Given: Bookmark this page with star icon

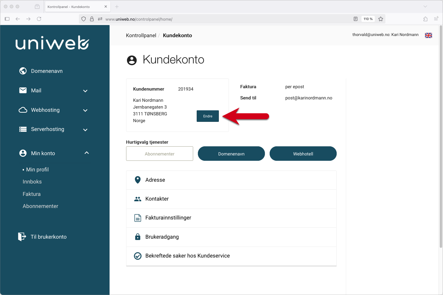Looking at the screenshot, I should coord(381,19).
